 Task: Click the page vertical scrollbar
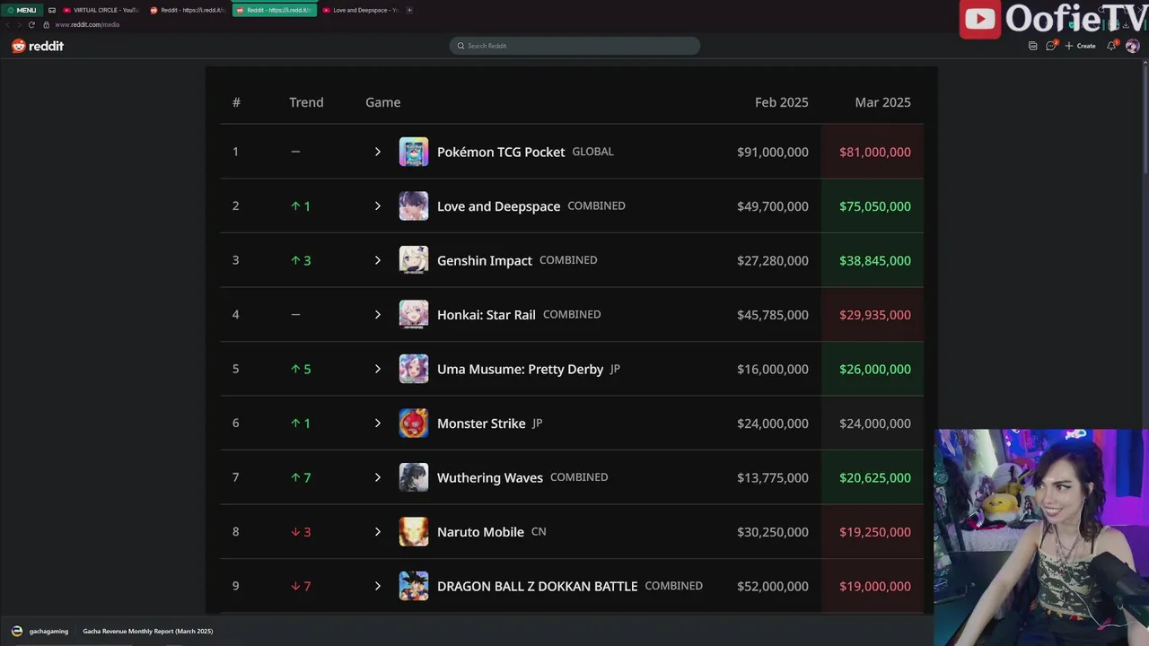pos(1144,121)
